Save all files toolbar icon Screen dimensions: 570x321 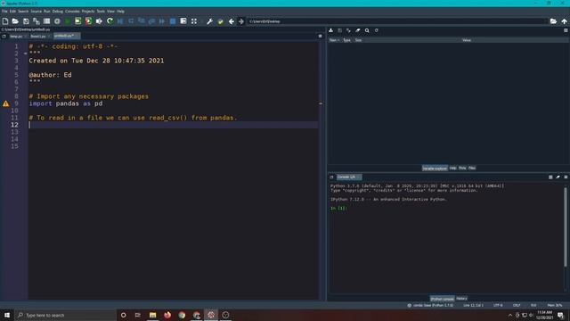37,21
